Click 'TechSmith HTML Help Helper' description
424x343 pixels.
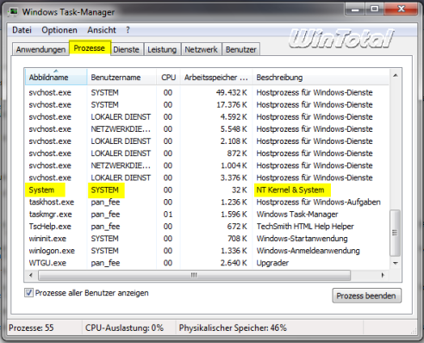pyautogui.click(x=305, y=227)
